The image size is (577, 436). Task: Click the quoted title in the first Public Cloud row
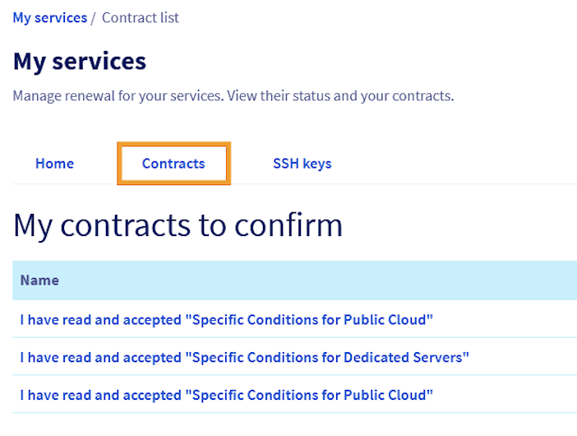(x=310, y=319)
